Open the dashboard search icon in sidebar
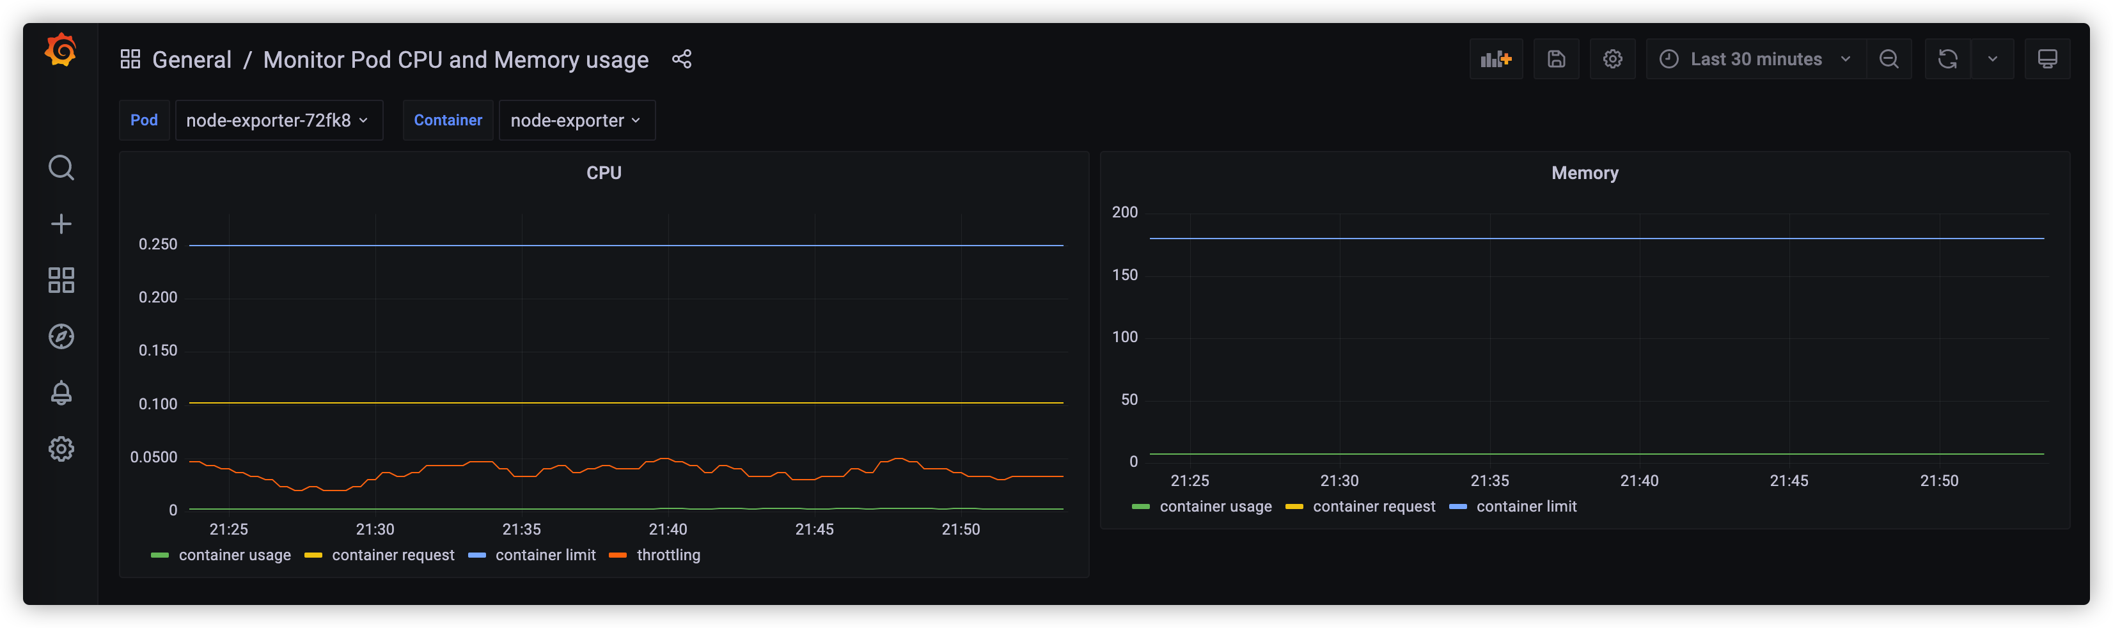The image size is (2113, 628). [61, 168]
